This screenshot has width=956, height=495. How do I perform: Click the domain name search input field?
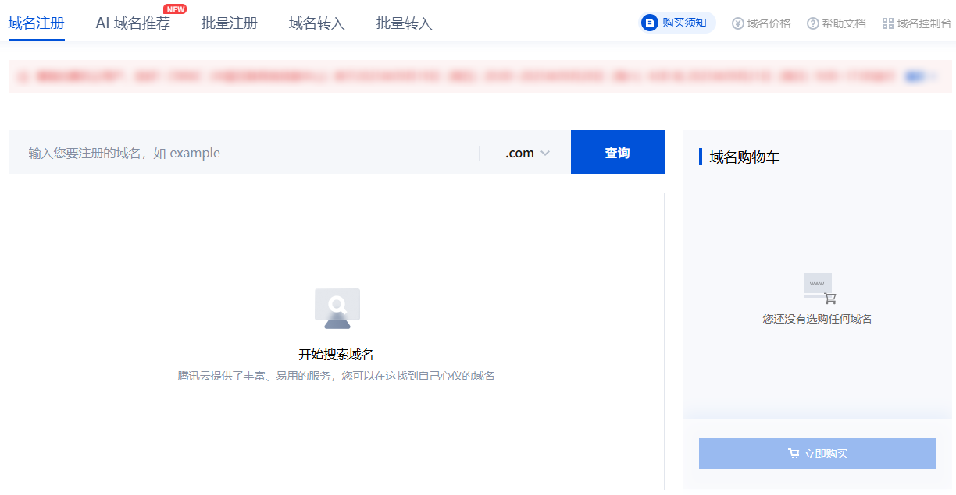[x=244, y=152]
